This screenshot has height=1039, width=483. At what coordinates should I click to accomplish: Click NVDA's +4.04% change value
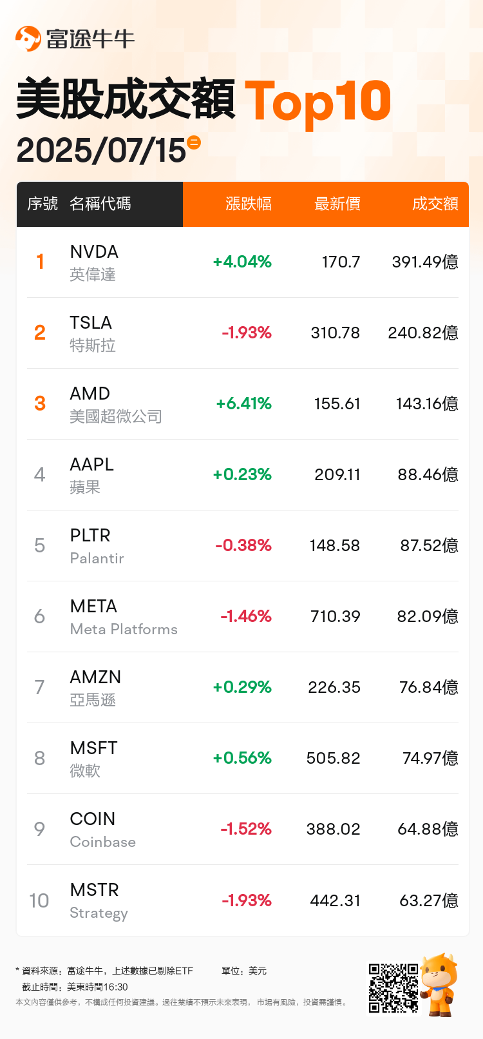tap(242, 262)
